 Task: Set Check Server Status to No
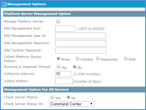click(68, 97)
